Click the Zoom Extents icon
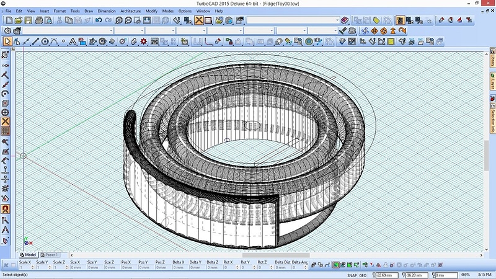This screenshot has width=496, height=279. [x=147, y=20]
